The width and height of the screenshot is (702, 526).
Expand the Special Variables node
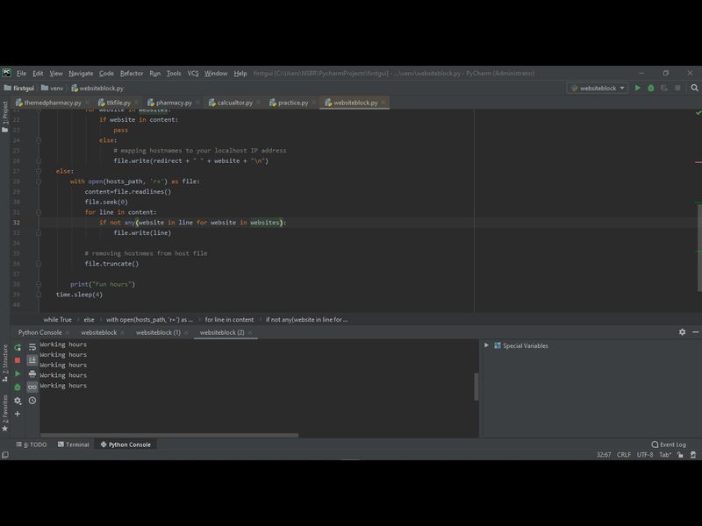click(x=486, y=345)
